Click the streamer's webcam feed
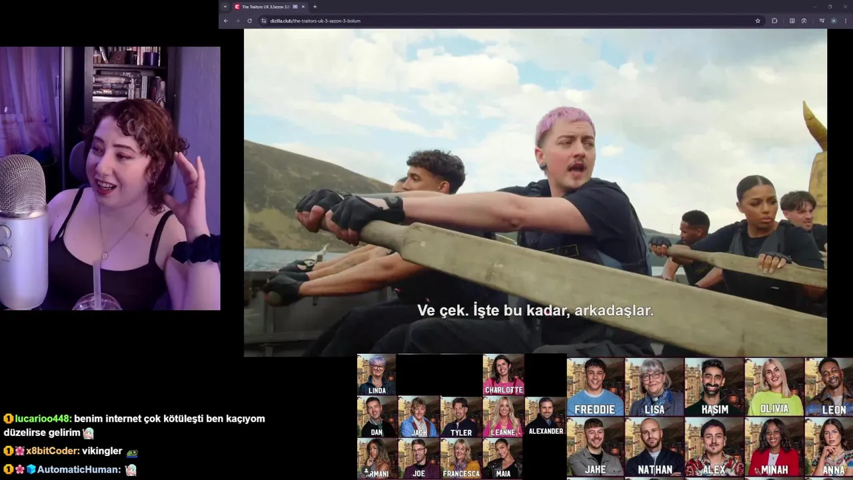Image resolution: width=853 pixels, height=480 pixels. (x=110, y=178)
